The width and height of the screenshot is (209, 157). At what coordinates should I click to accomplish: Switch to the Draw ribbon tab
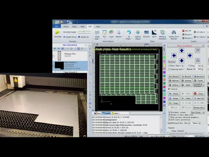(x=74, y=26)
